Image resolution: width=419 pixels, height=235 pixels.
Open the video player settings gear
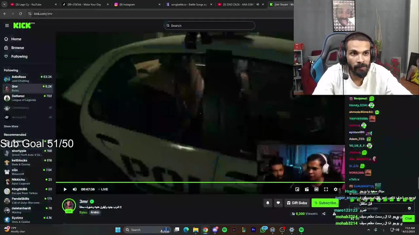point(336,189)
